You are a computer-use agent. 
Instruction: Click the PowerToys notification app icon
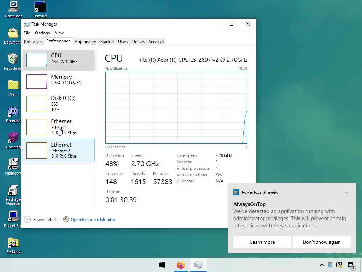click(x=236, y=192)
